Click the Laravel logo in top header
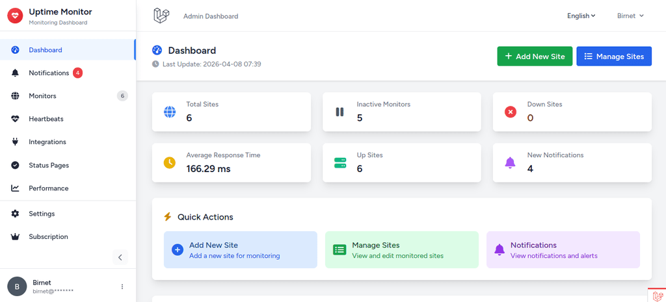 point(161,16)
